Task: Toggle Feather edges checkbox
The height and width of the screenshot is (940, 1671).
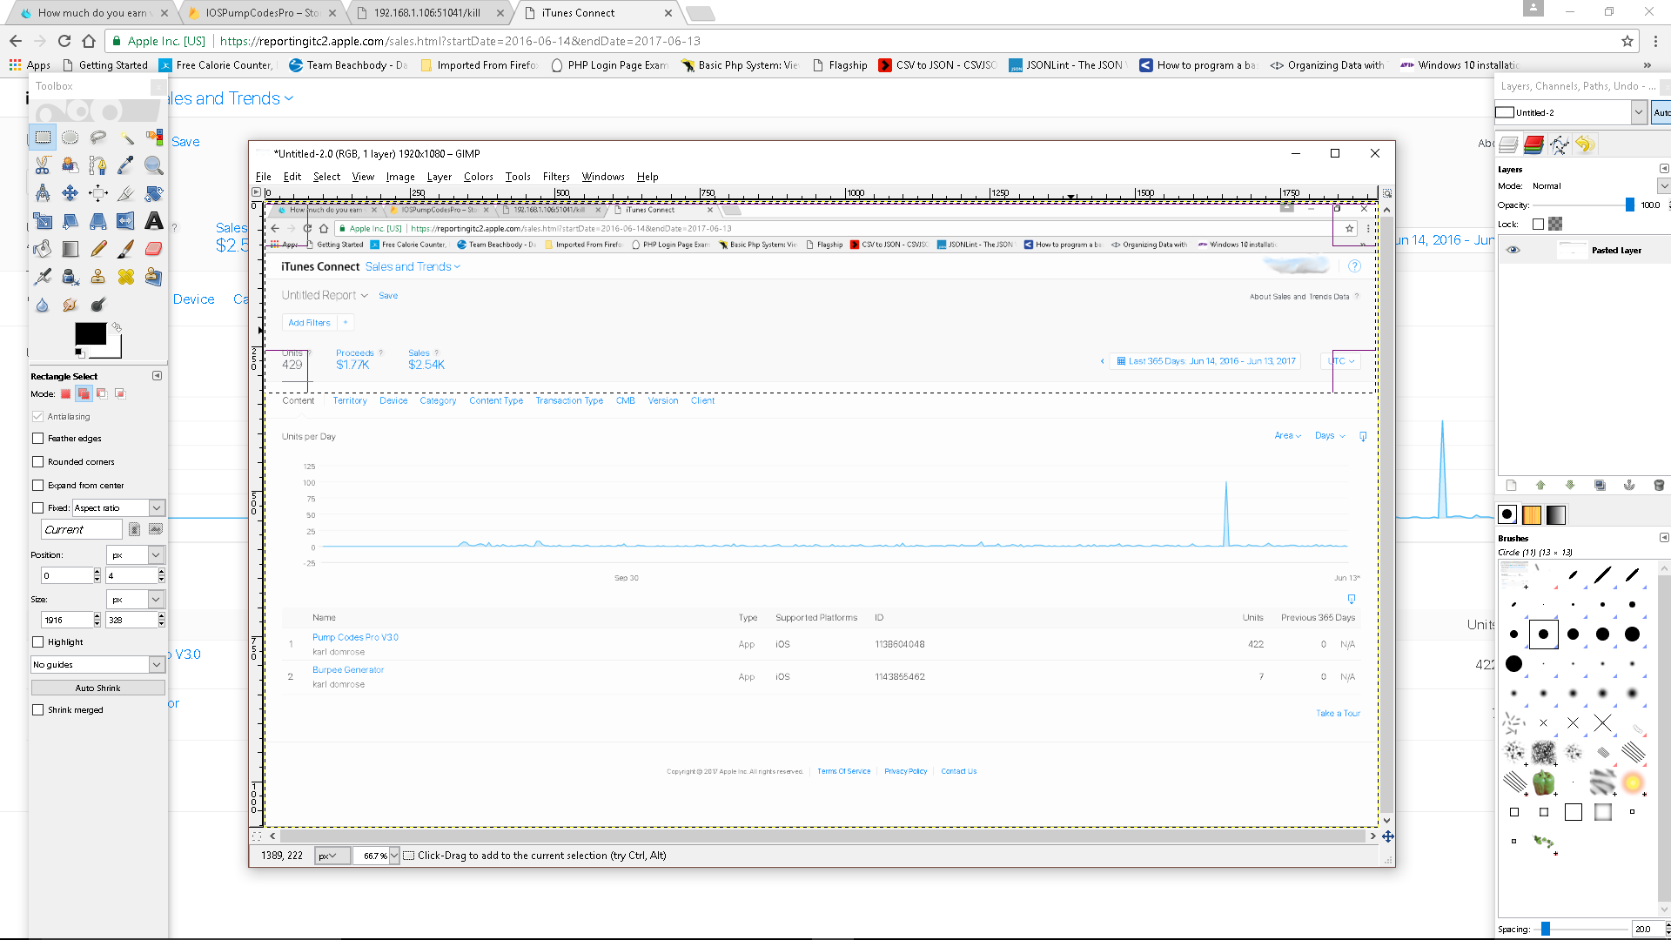Action: pos(37,439)
